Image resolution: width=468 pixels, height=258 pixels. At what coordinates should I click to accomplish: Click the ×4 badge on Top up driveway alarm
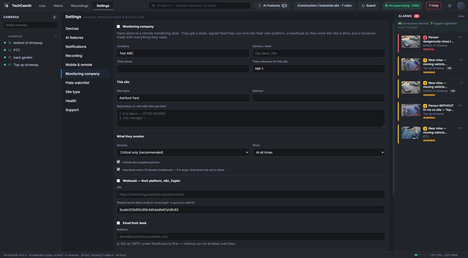click(x=449, y=68)
